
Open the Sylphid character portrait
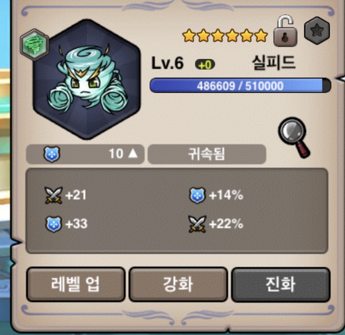87,80
